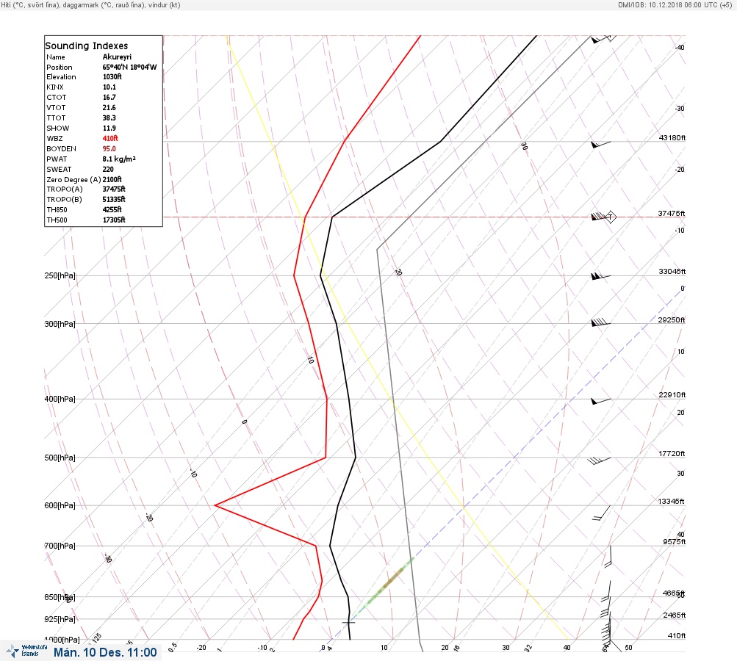Click the wind barb at 43180ft
Image resolution: width=737 pixels, height=661 pixels.
(600, 144)
